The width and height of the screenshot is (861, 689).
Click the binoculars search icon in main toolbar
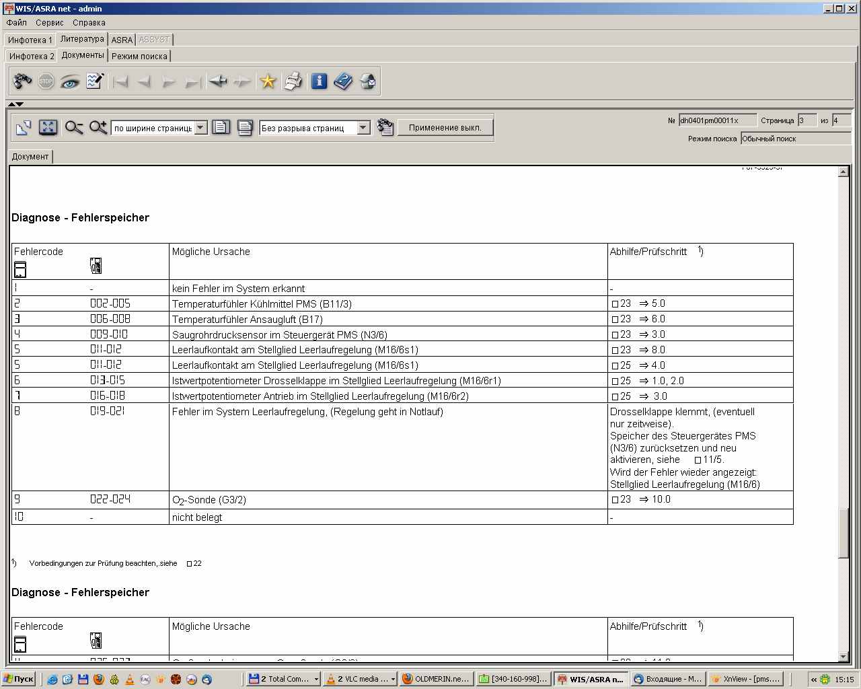[x=22, y=81]
